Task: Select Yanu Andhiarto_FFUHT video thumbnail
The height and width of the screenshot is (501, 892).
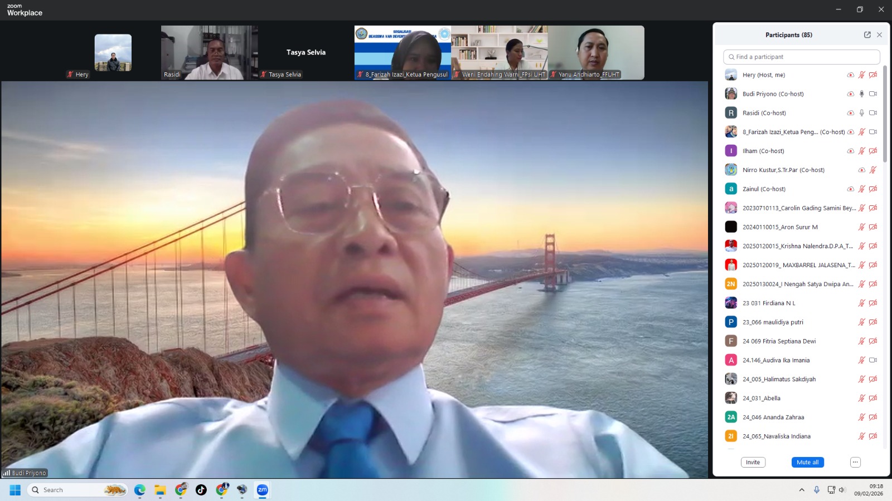Action: (x=596, y=52)
